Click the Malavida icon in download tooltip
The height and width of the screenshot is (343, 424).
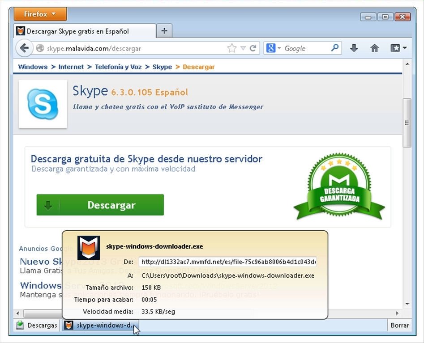[x=88, y=248]
